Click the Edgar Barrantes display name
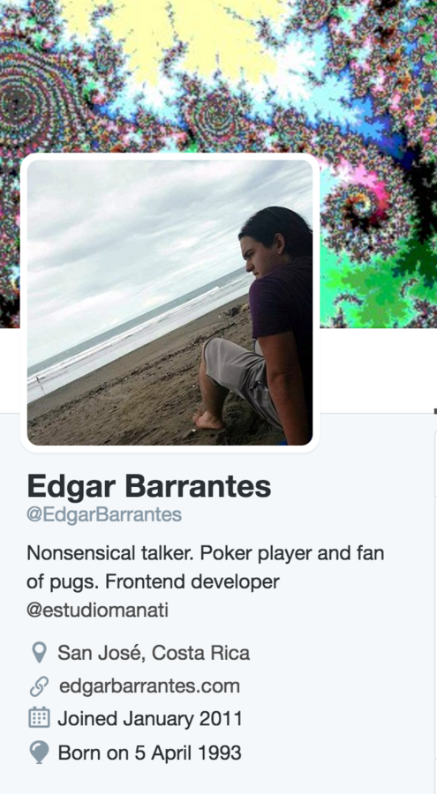The height and width of the screenshot is (794, 437). point(148,487)
